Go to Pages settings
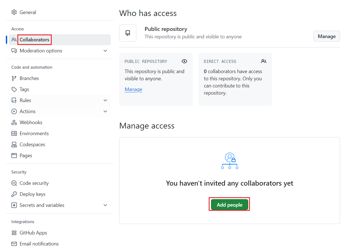350x251 pixels. click(60, 156)
